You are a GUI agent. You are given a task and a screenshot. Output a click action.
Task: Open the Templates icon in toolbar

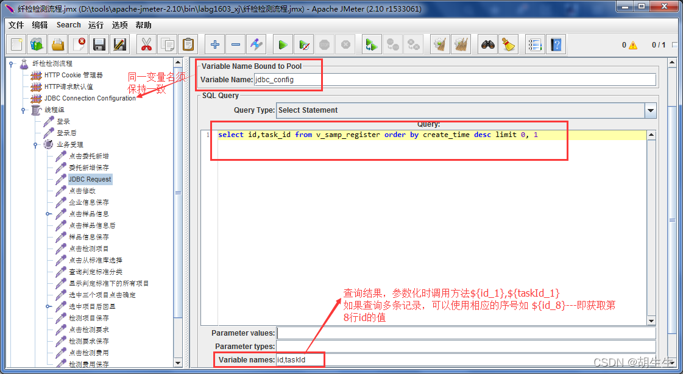tap(37, 44)
